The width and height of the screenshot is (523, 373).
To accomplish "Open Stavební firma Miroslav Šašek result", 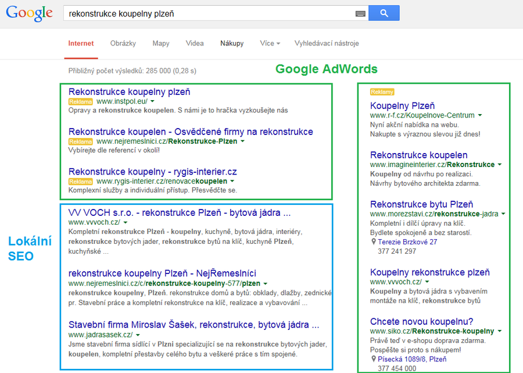I will tap(194, 325).
